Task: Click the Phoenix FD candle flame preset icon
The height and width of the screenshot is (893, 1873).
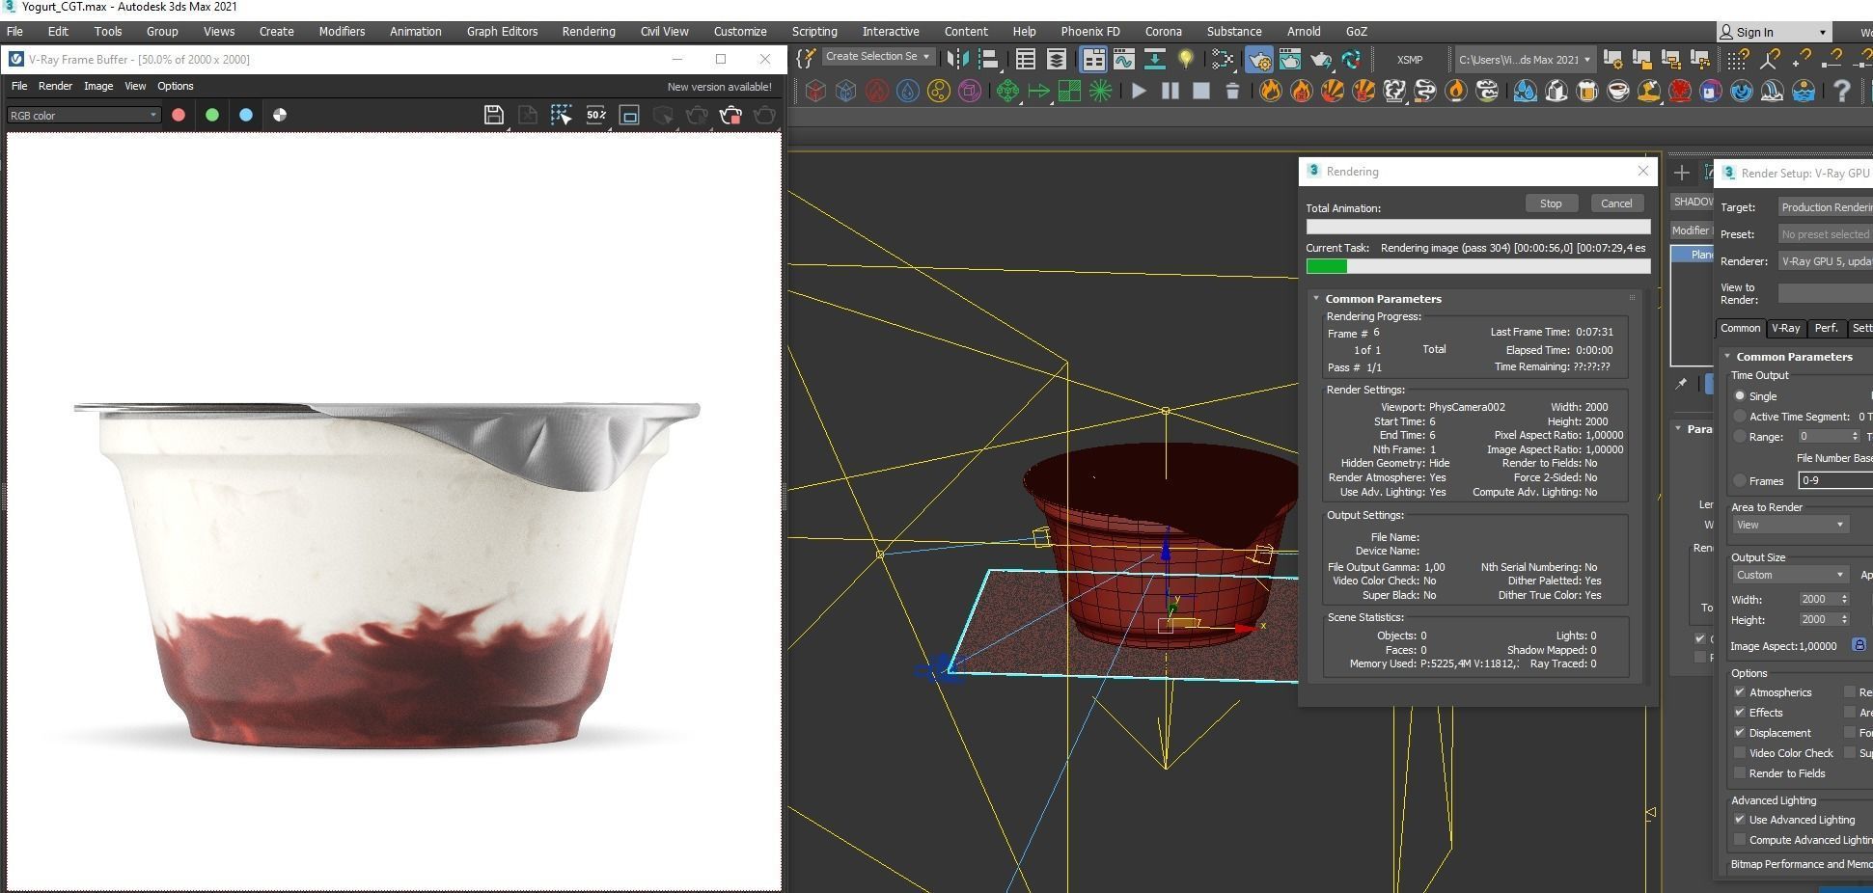Action: (x=1456, y=91)
